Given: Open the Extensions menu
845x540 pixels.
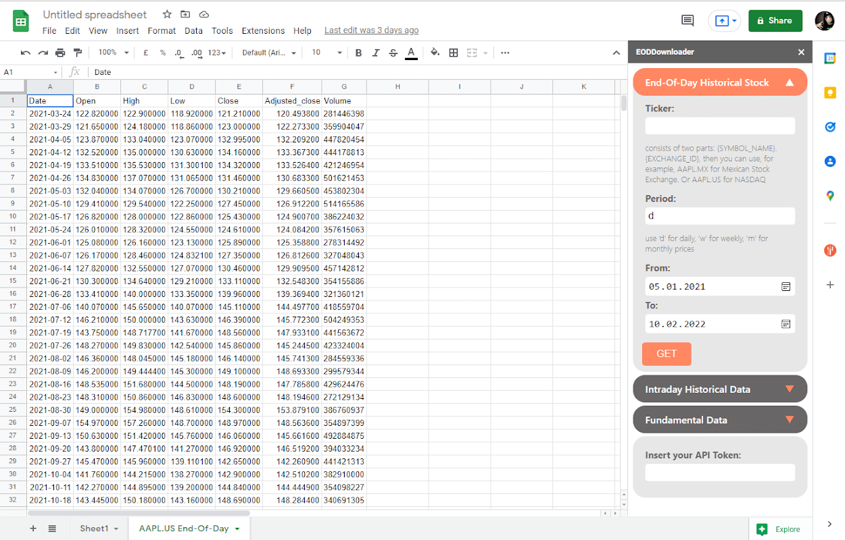Looking at the screenshot, I should click(x=263, y=30).
